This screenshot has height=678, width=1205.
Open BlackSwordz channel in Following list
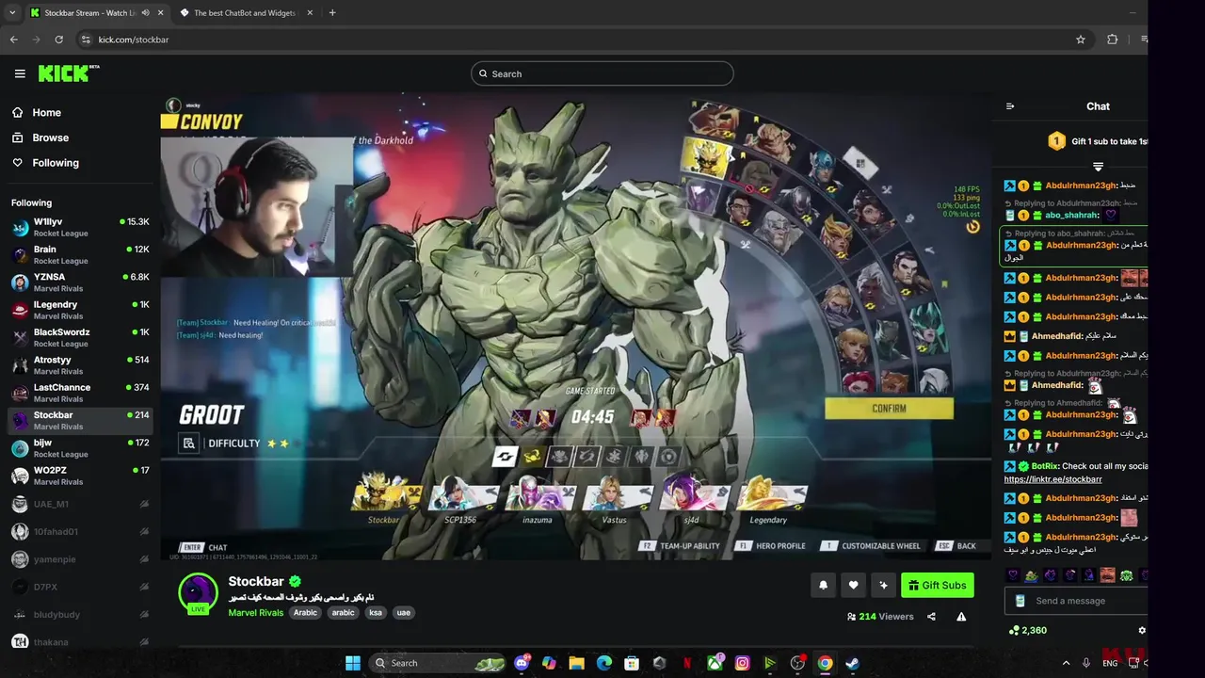coord(80,337)
